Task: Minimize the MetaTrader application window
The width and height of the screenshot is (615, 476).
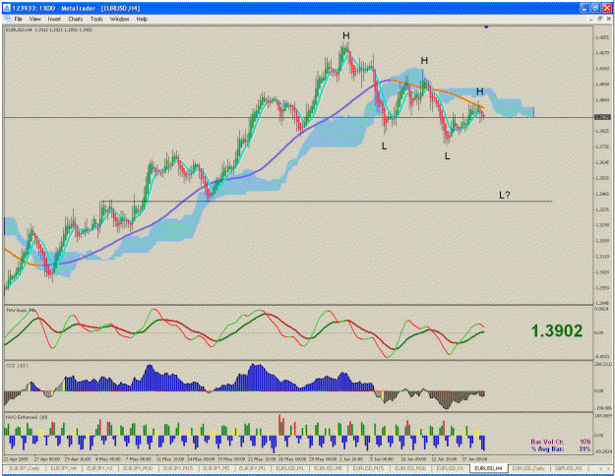Action: pyautogui.click(x=584, y=8)
